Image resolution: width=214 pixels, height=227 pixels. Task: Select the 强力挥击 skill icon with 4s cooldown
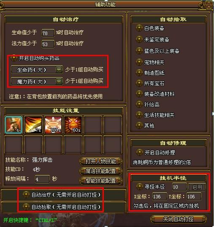point(14,124)
